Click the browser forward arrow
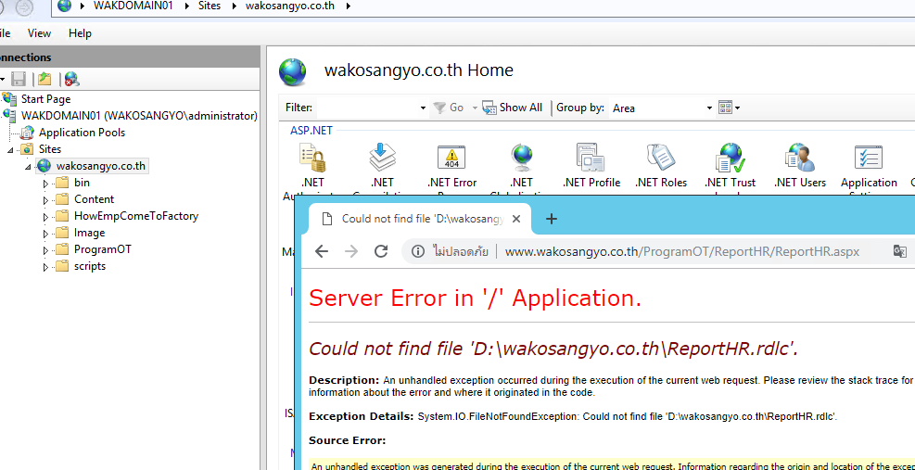This screenshot has height=470, width=915. click(351, 251)
